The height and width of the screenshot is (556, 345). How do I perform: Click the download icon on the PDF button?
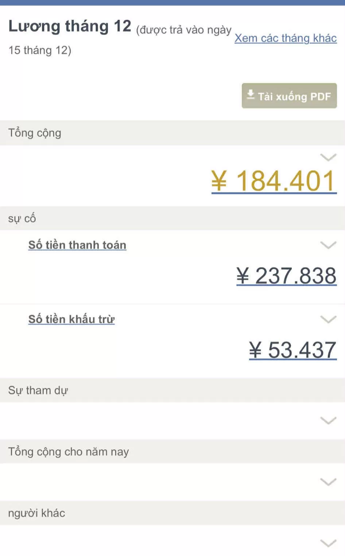coord(251,95)
